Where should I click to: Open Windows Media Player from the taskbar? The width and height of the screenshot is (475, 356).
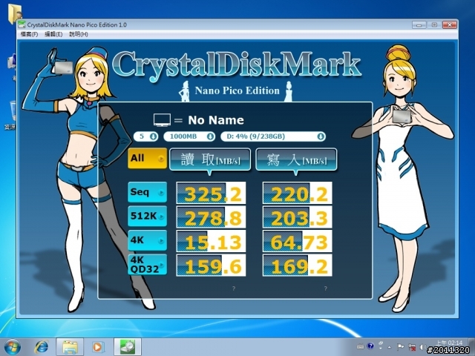click(x=97, y=347)
